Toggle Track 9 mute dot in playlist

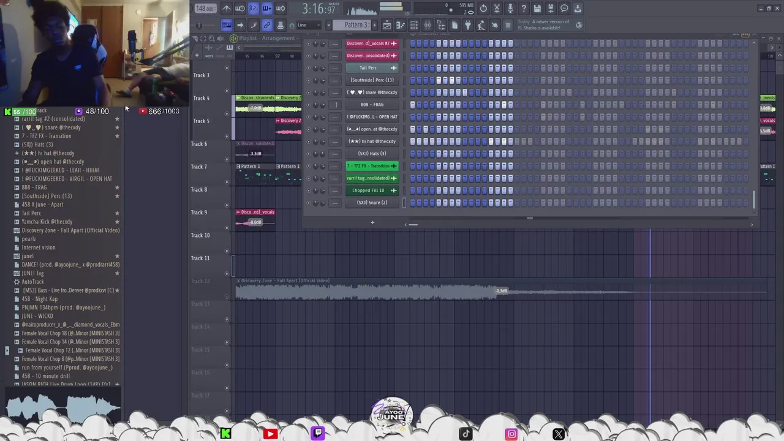pyautogui.click(x=227, y=227)
